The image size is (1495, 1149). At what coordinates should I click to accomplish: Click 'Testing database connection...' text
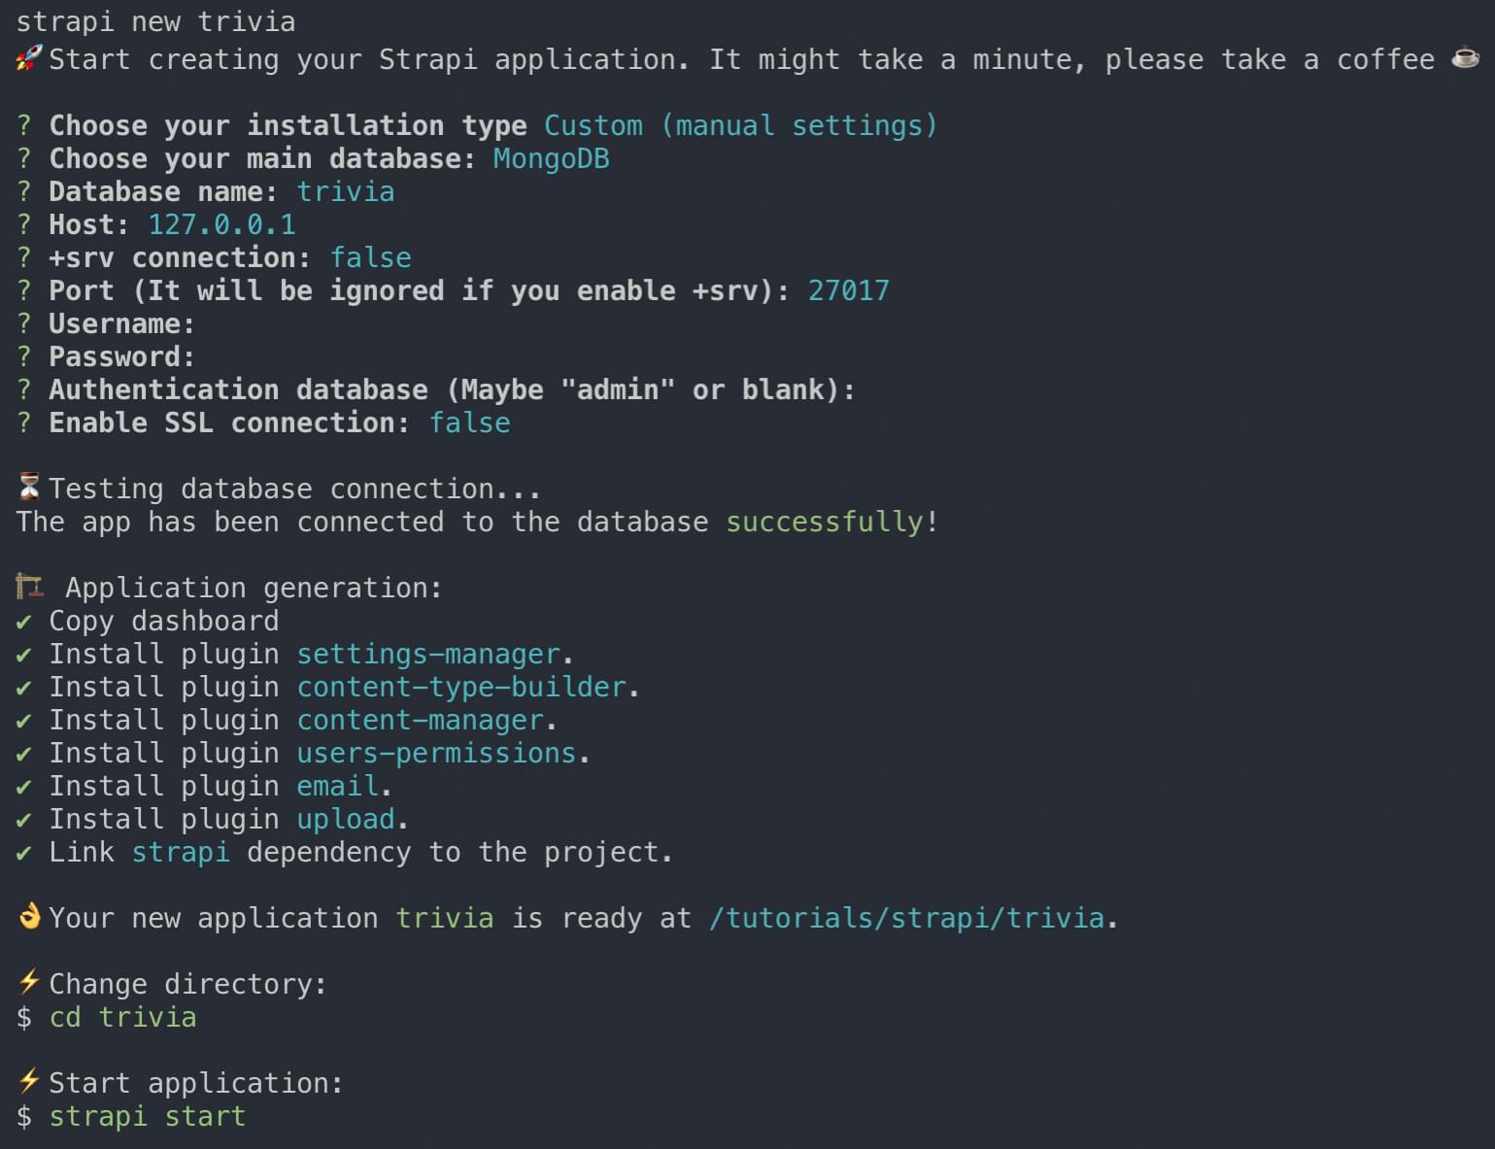(295, 489)
